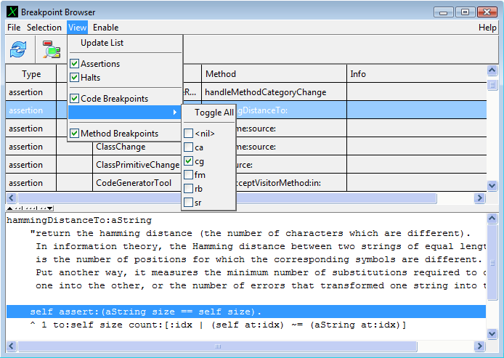Select the handleMethodCategoryChange row
Image resolution: width=504 pixels, height=358 pixels.
[x=246, y=92]
